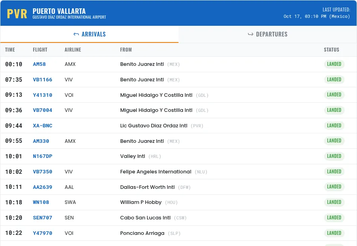Click the LANDED badge for AM58

point(334,64)
